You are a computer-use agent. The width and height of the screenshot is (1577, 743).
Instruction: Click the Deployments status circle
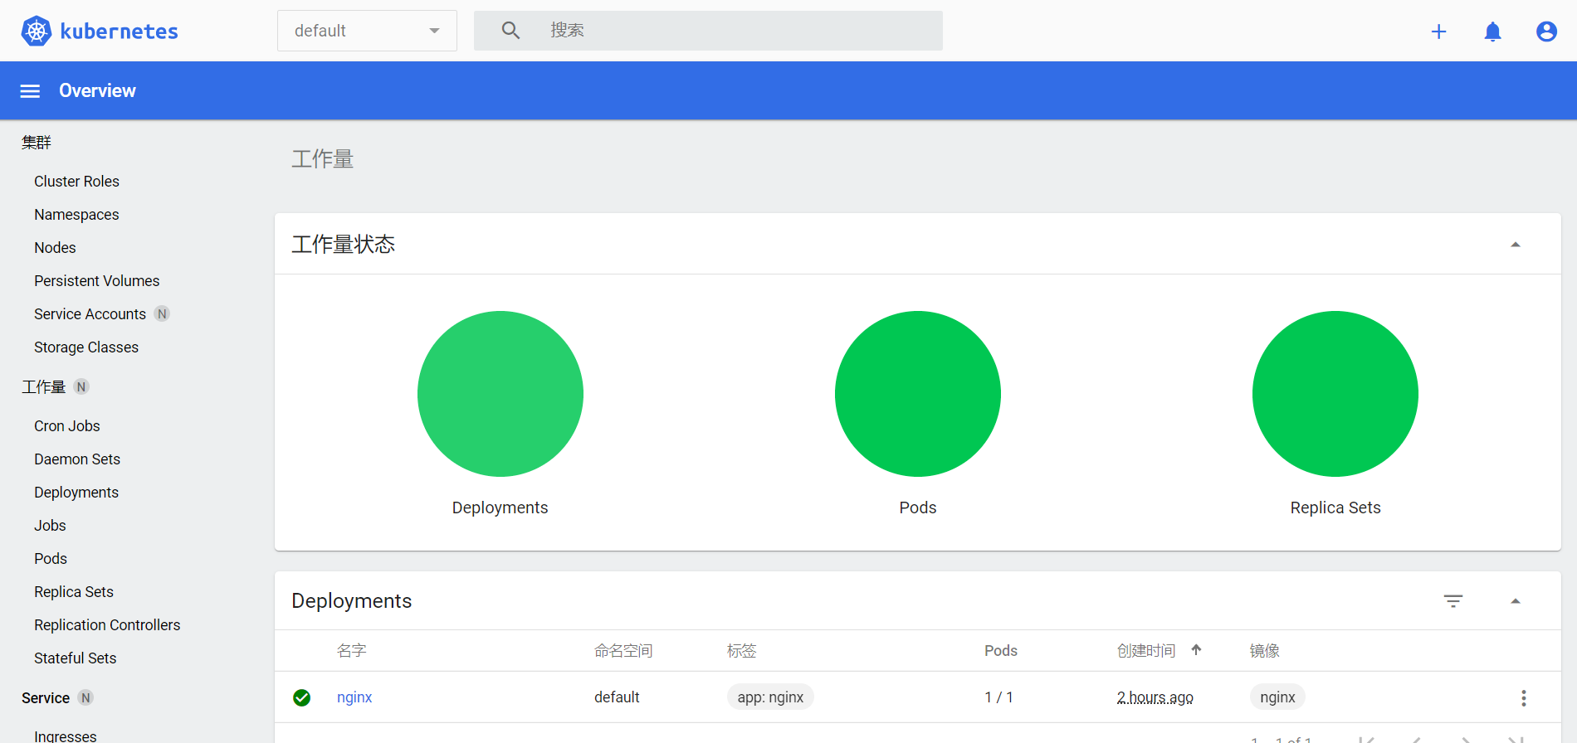[500, 394]
